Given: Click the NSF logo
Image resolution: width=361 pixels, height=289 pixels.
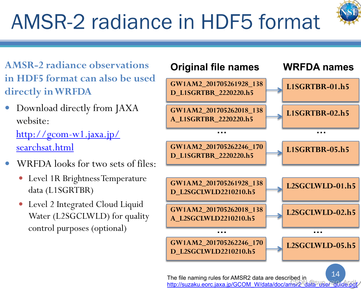Looking at the screenshot, I should click(x=348, y=12).
